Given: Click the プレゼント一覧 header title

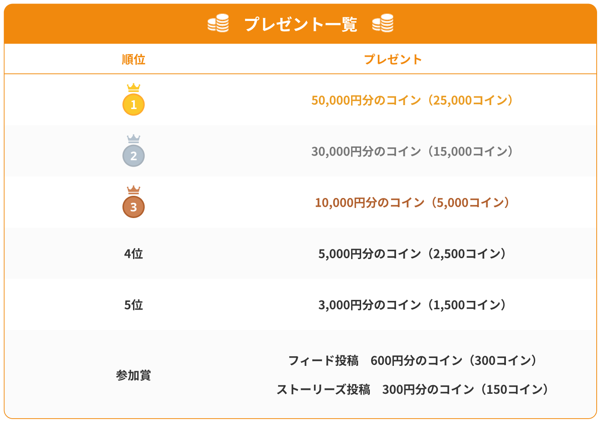Looking at the screenshot, I should 300,24.
